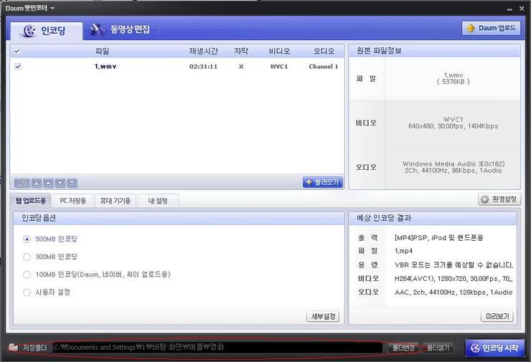Click the Daum 업로드 upload button
531x362 pixels.
(x=491, y=28)
